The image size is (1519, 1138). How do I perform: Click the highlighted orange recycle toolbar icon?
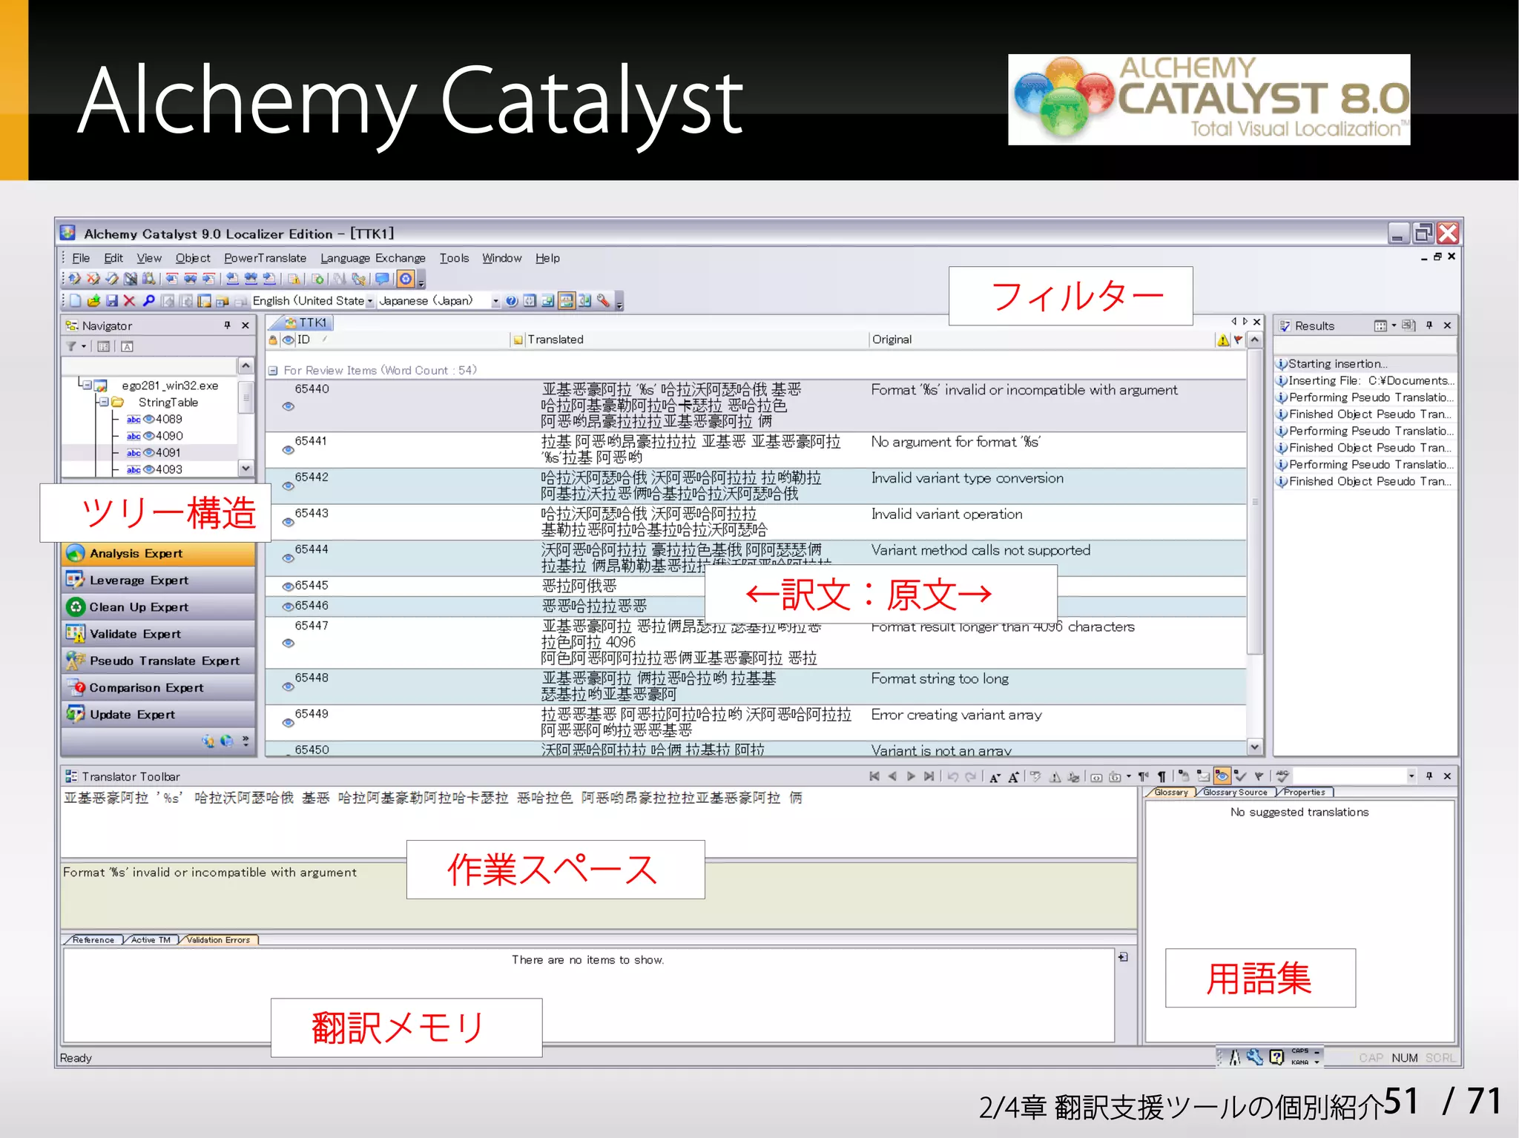pyautogui.click(x=406, y=279)
